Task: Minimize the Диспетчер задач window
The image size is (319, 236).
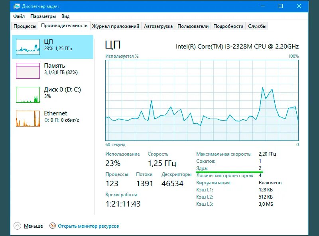Action: (x=263, y=6)
